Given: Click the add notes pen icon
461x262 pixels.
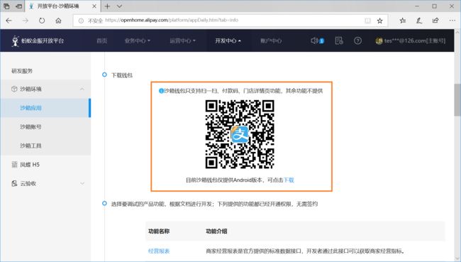Looking at the screenshot, I should [x=419, y=21].
